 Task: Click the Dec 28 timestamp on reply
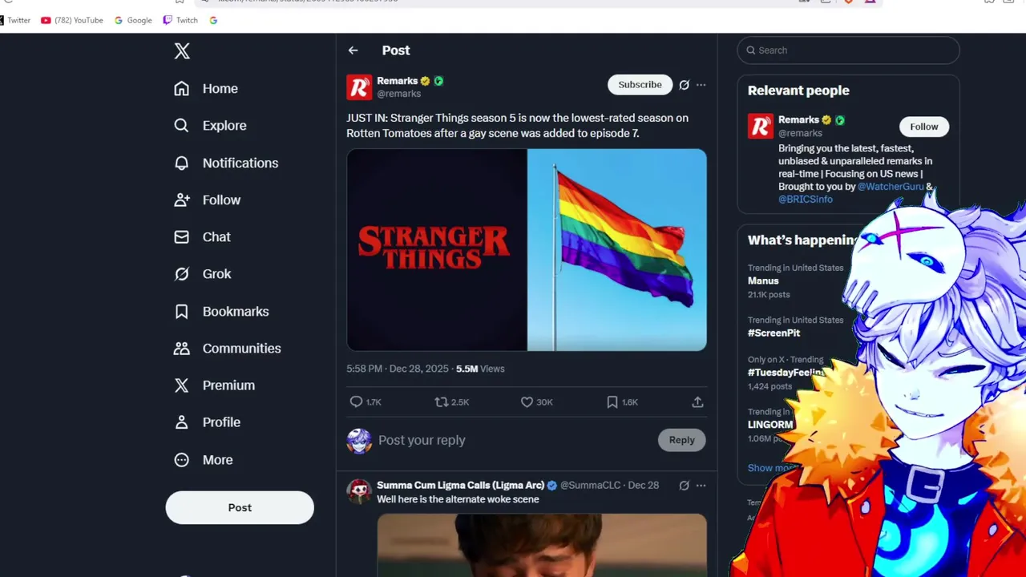pyautogui.click(x=644, y=486)
